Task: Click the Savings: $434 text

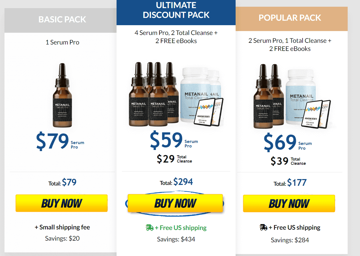Action: pyautogui.click(x=176, y=239)
